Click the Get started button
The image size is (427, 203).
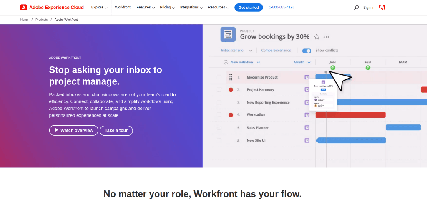coord(249,8)
